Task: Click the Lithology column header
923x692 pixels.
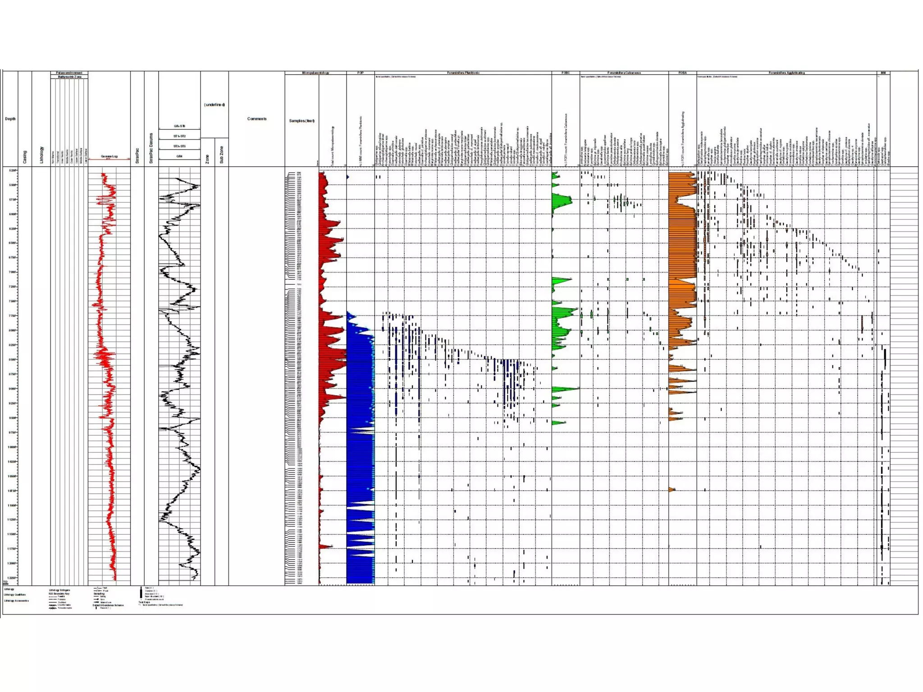Action: 42,155
